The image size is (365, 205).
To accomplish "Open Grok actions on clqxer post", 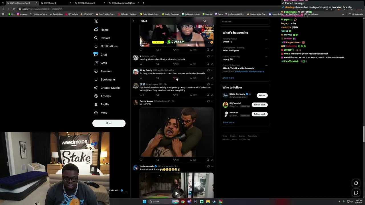I will 208,56.
